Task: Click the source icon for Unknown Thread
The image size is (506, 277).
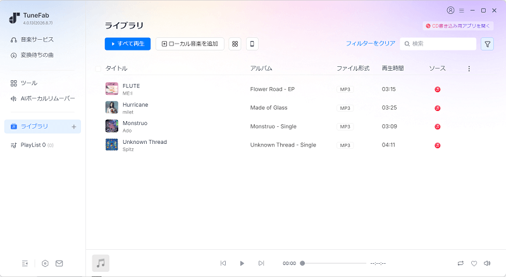Action: 437,145
